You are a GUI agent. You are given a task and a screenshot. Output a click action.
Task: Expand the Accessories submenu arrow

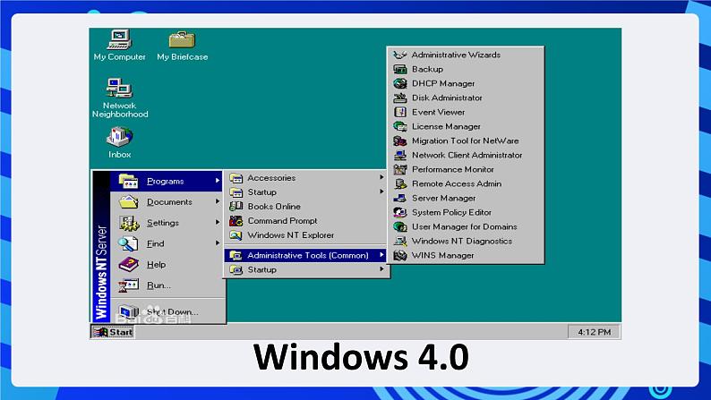381,178
